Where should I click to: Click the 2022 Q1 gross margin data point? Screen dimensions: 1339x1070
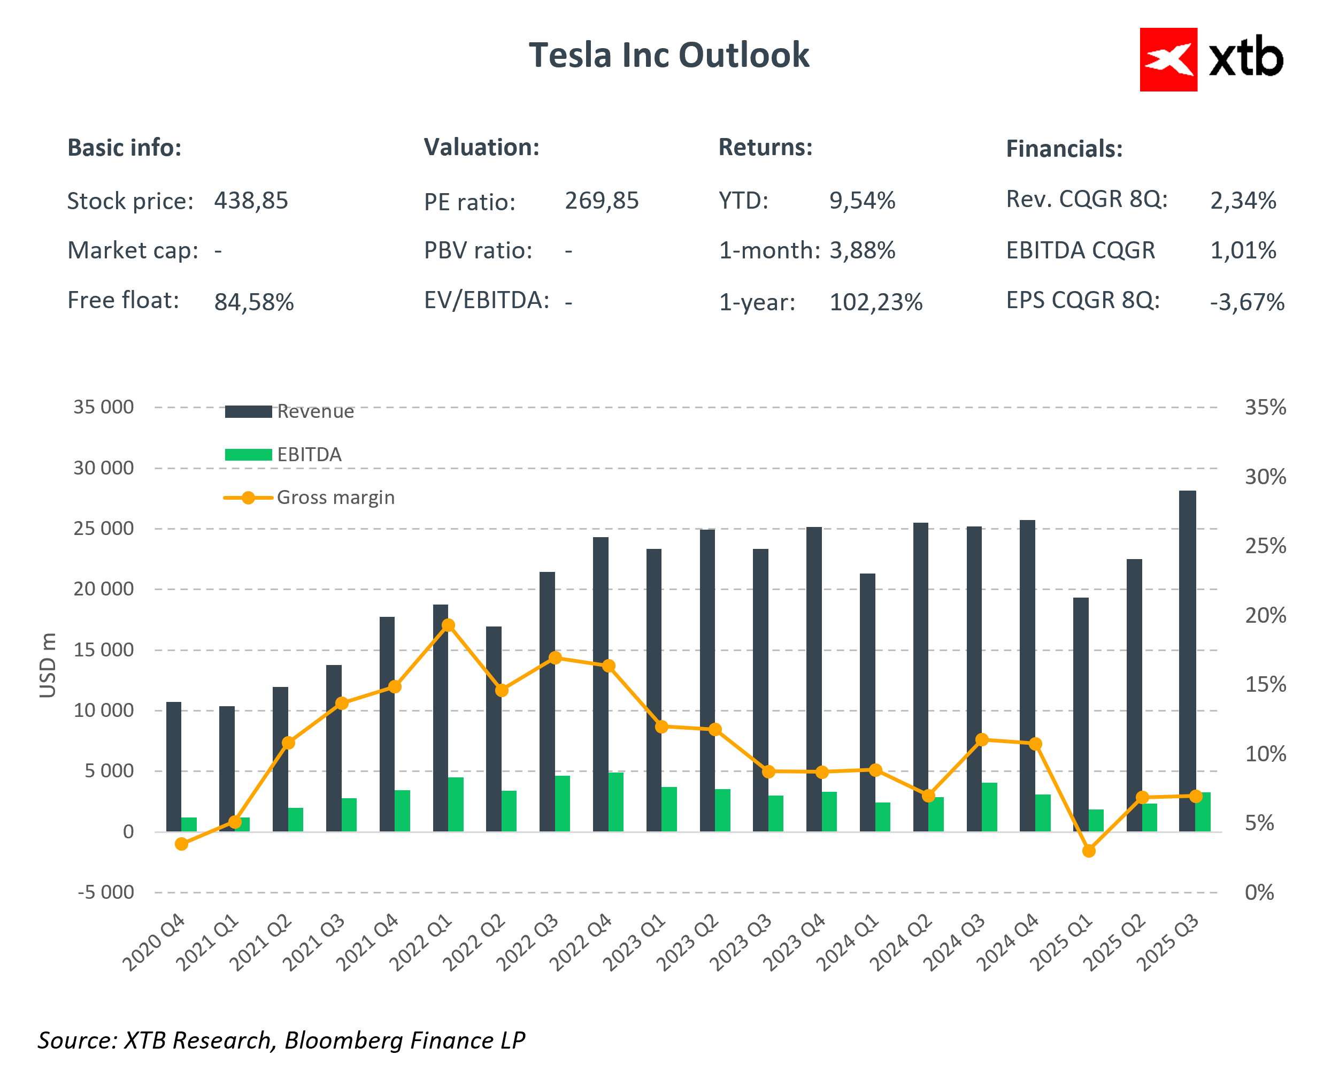pos(449,625)
